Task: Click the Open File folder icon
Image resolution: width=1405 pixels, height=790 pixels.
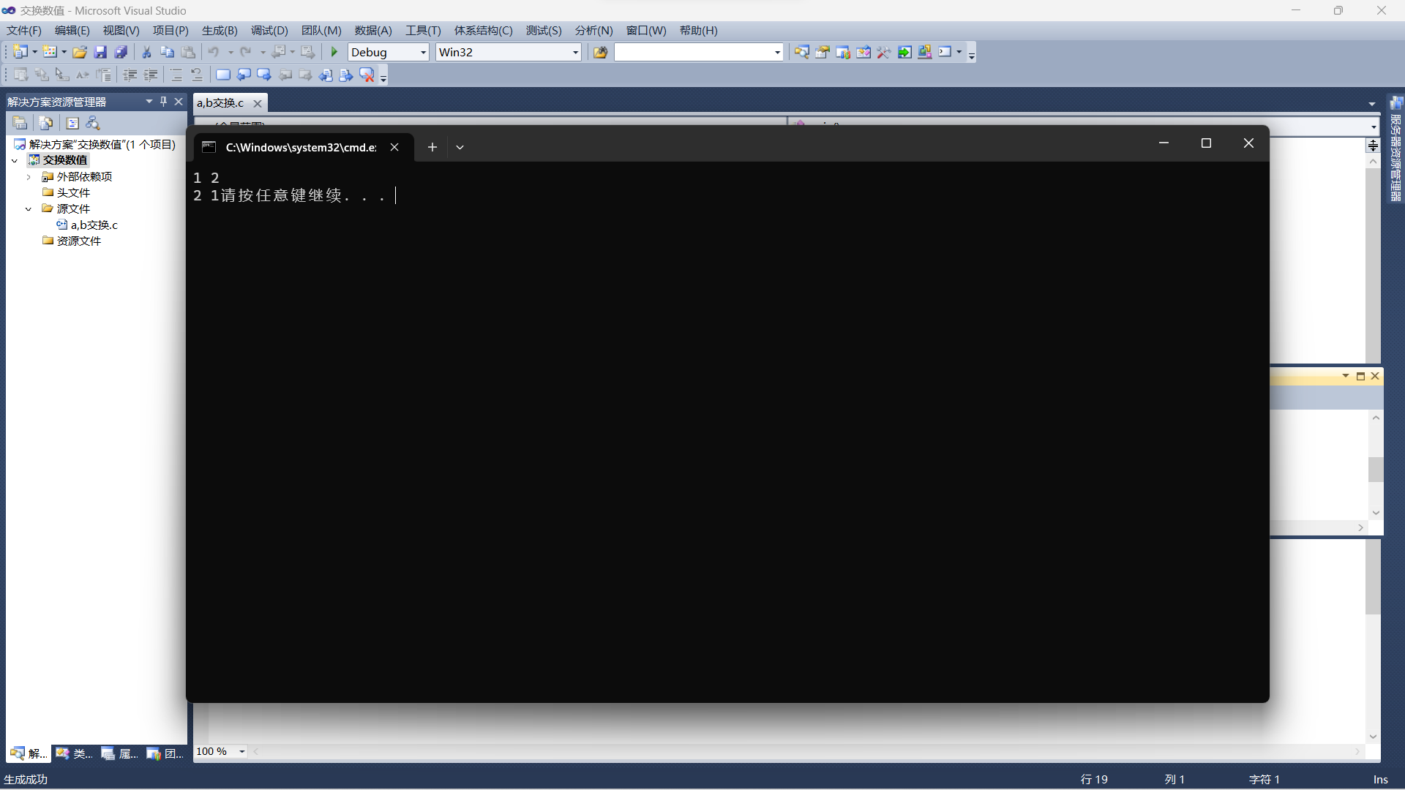Action: [x=80, y=52]
